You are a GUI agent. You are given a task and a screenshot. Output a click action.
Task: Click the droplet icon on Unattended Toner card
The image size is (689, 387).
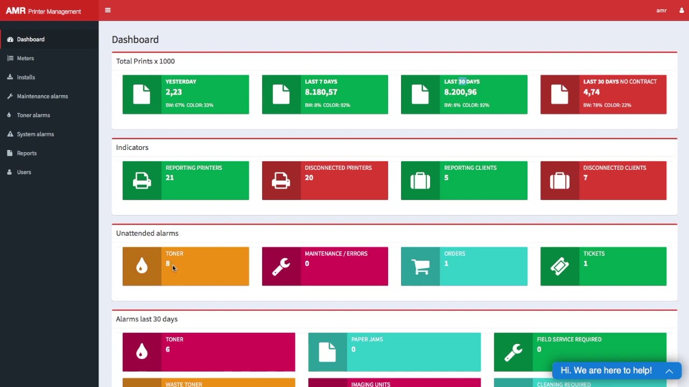tap(142, 266)
